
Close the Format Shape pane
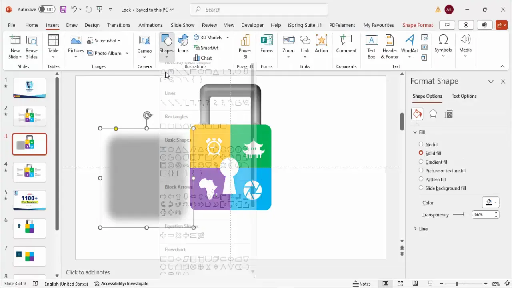[x=503, y=81]
